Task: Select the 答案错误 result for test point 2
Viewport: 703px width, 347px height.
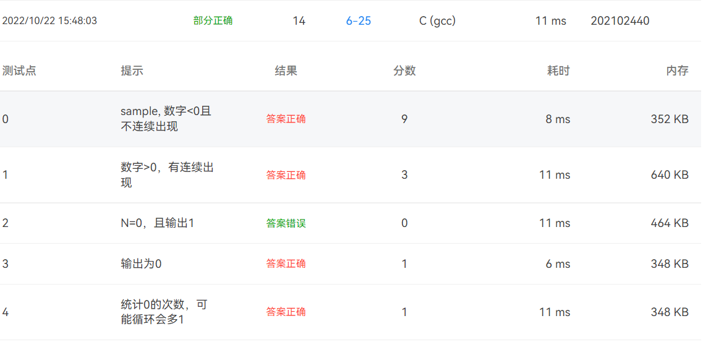Action: pyautogui.click(x=286, y=223)
